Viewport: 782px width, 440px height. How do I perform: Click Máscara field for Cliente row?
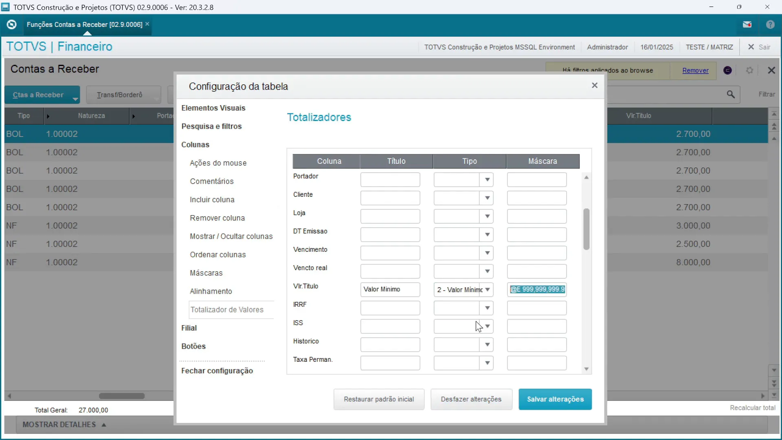coord(537,198)
